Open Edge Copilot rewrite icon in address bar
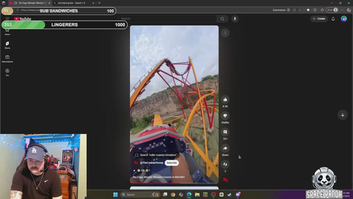This screenshot has width=353, height=199. pos(288,10)
